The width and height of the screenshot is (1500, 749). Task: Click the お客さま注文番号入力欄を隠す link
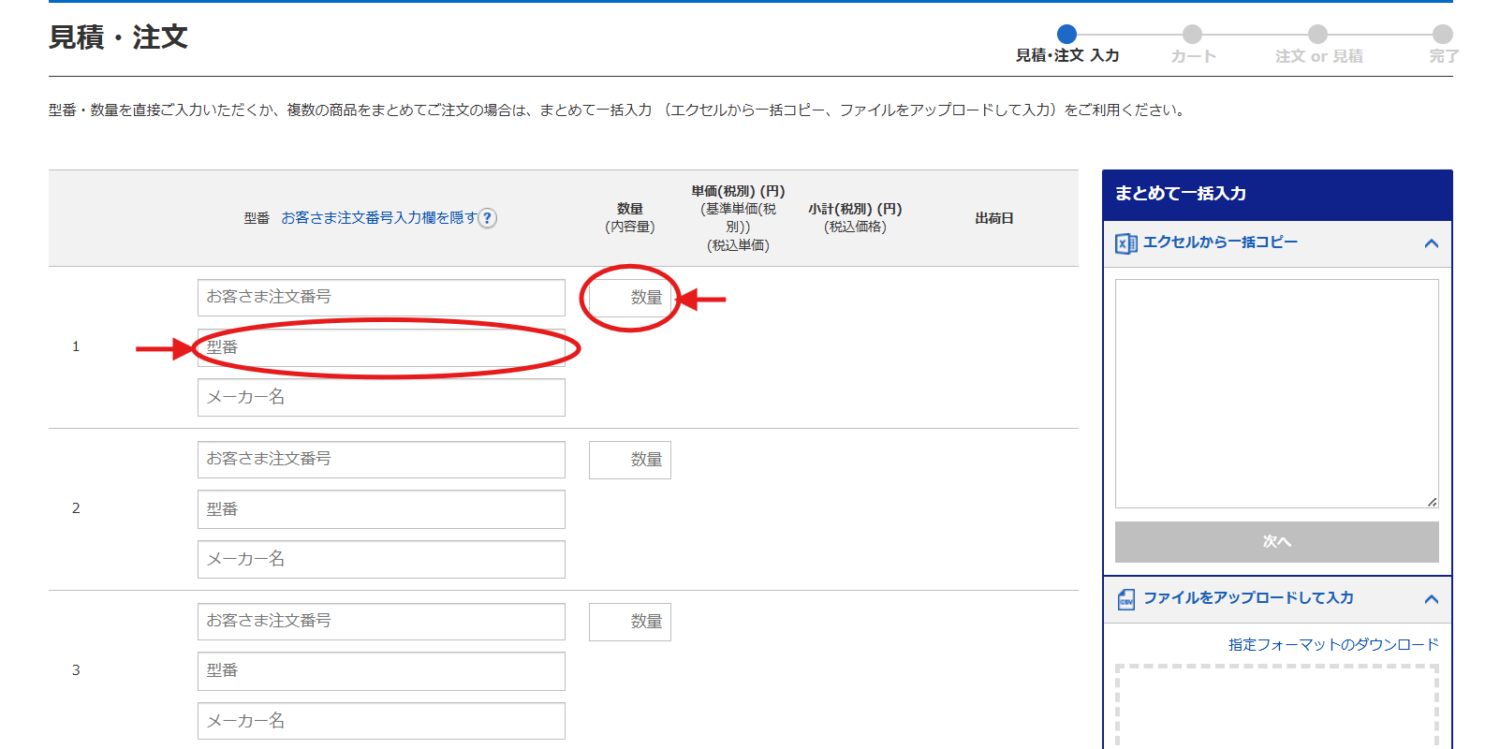(x=379, y=218)
